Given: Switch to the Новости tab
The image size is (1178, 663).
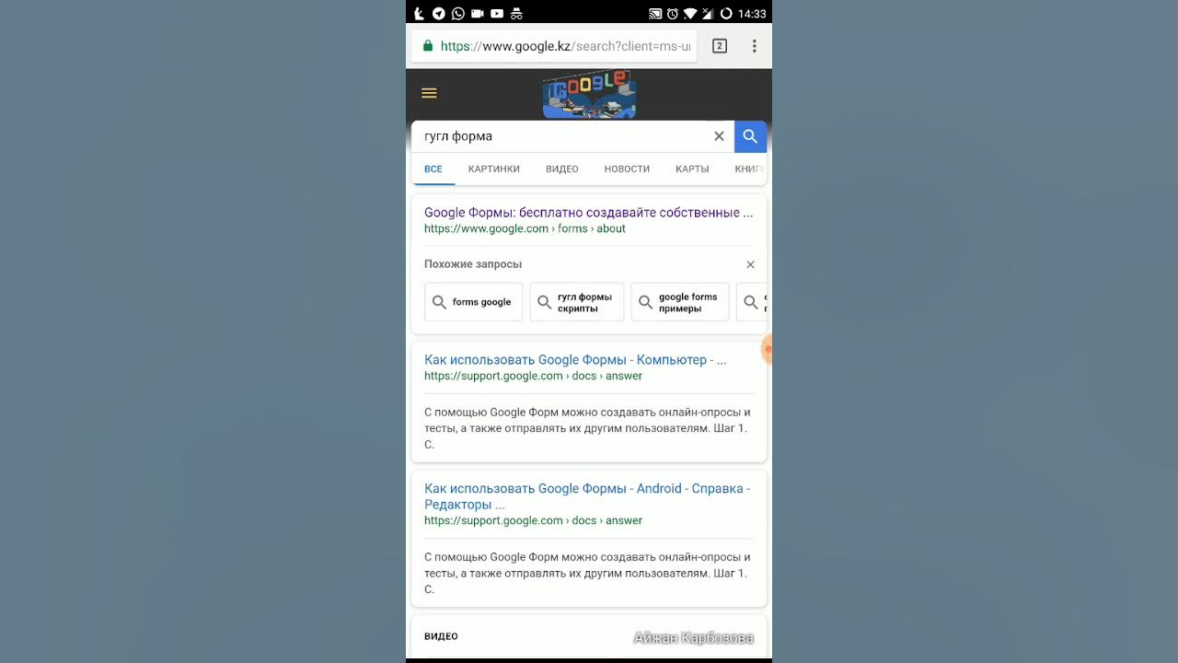Looking at the screenshot, I should pyautogui.click(x=627, y=169).
